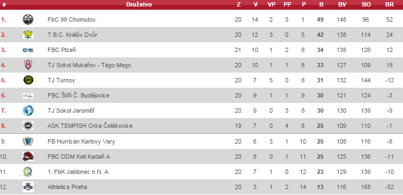Open the FbC 98 Chomutov team link
The image size is (403, 195).
71,19
